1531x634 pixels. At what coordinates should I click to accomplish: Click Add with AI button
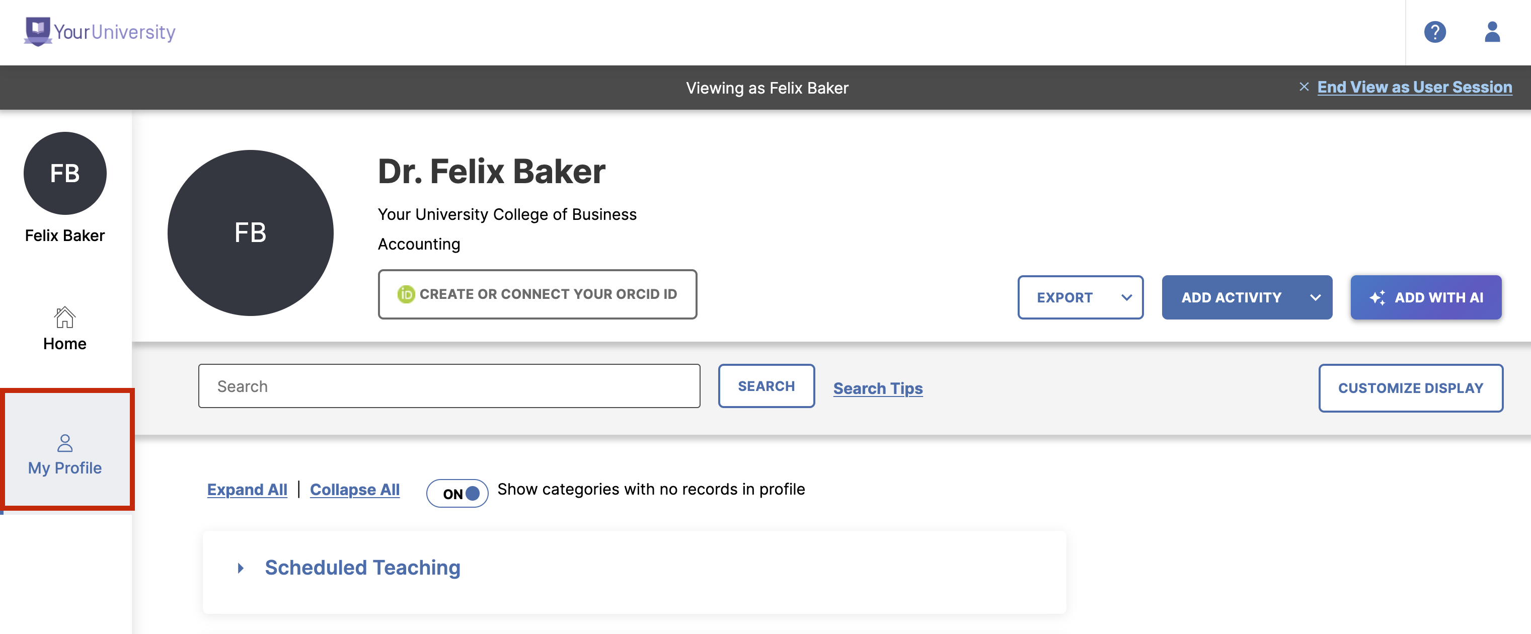(1425, 297)
